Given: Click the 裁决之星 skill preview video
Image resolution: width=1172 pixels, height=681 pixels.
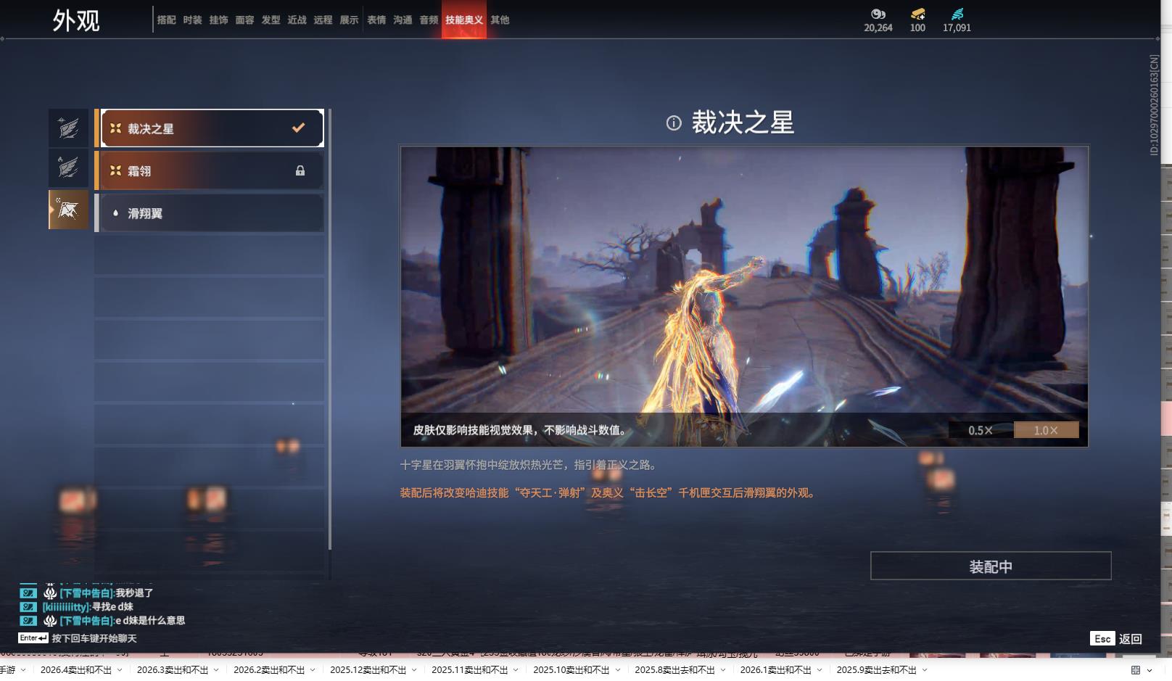Looking at the screenshot, I should tap(744, 283).
